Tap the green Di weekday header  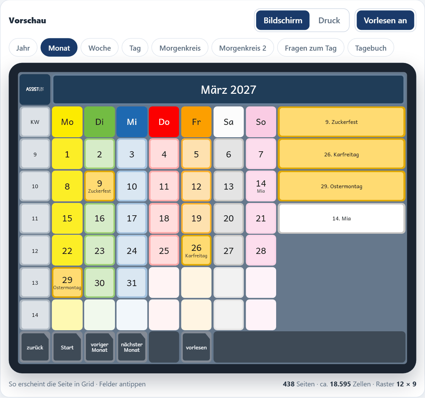point(100,122)
